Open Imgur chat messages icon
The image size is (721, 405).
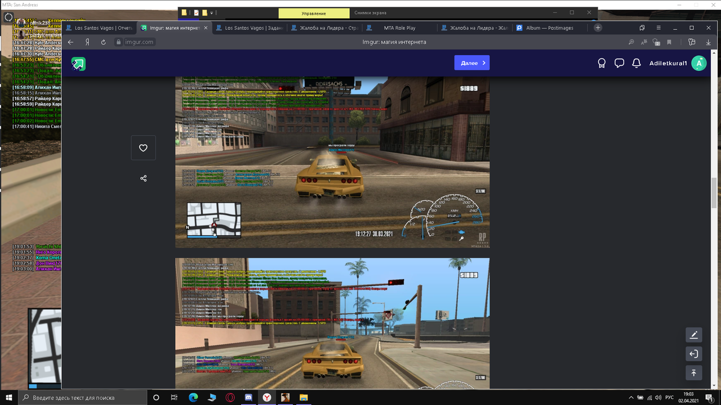pos(619,63)
